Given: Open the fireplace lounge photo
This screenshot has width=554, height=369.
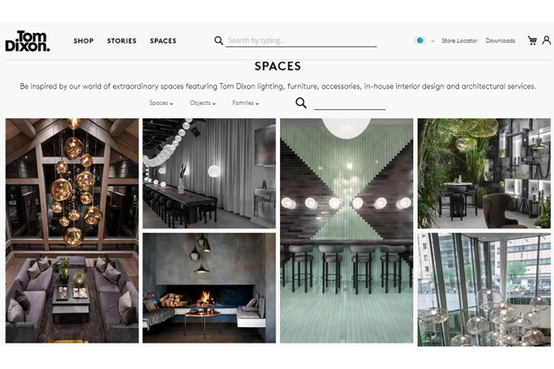Looking at the screenshot, I should click(x=209, y=288).
